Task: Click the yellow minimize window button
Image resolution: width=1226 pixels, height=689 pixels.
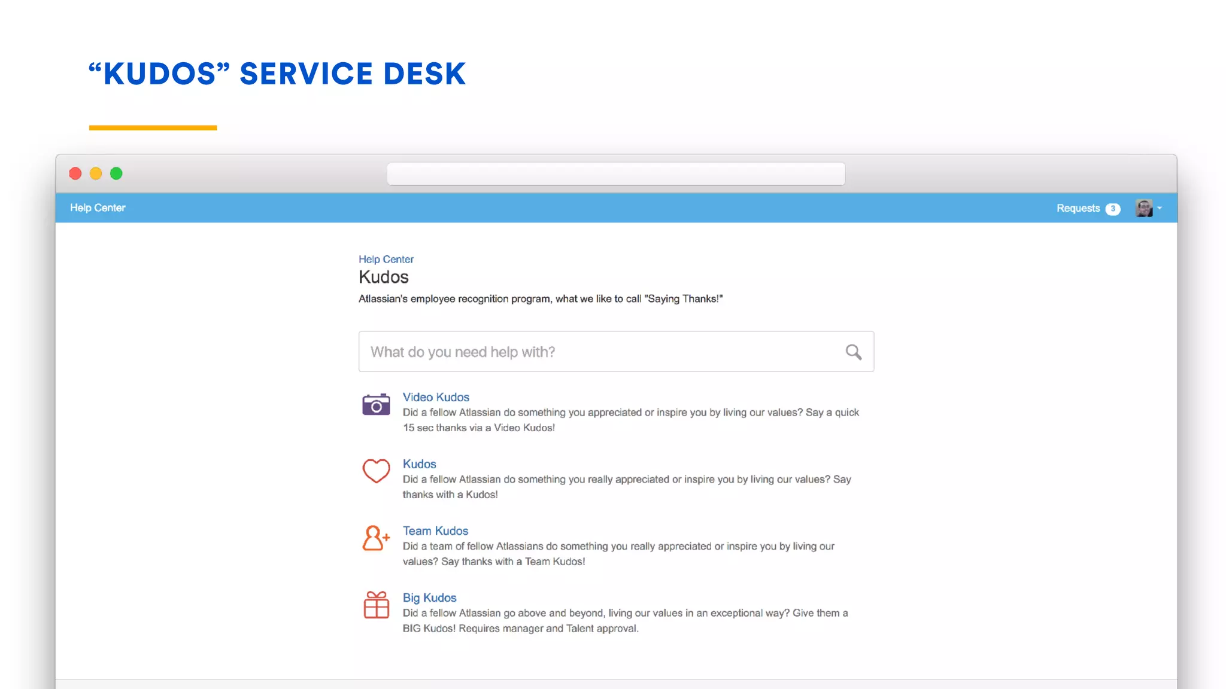Action: click(96, 173)
